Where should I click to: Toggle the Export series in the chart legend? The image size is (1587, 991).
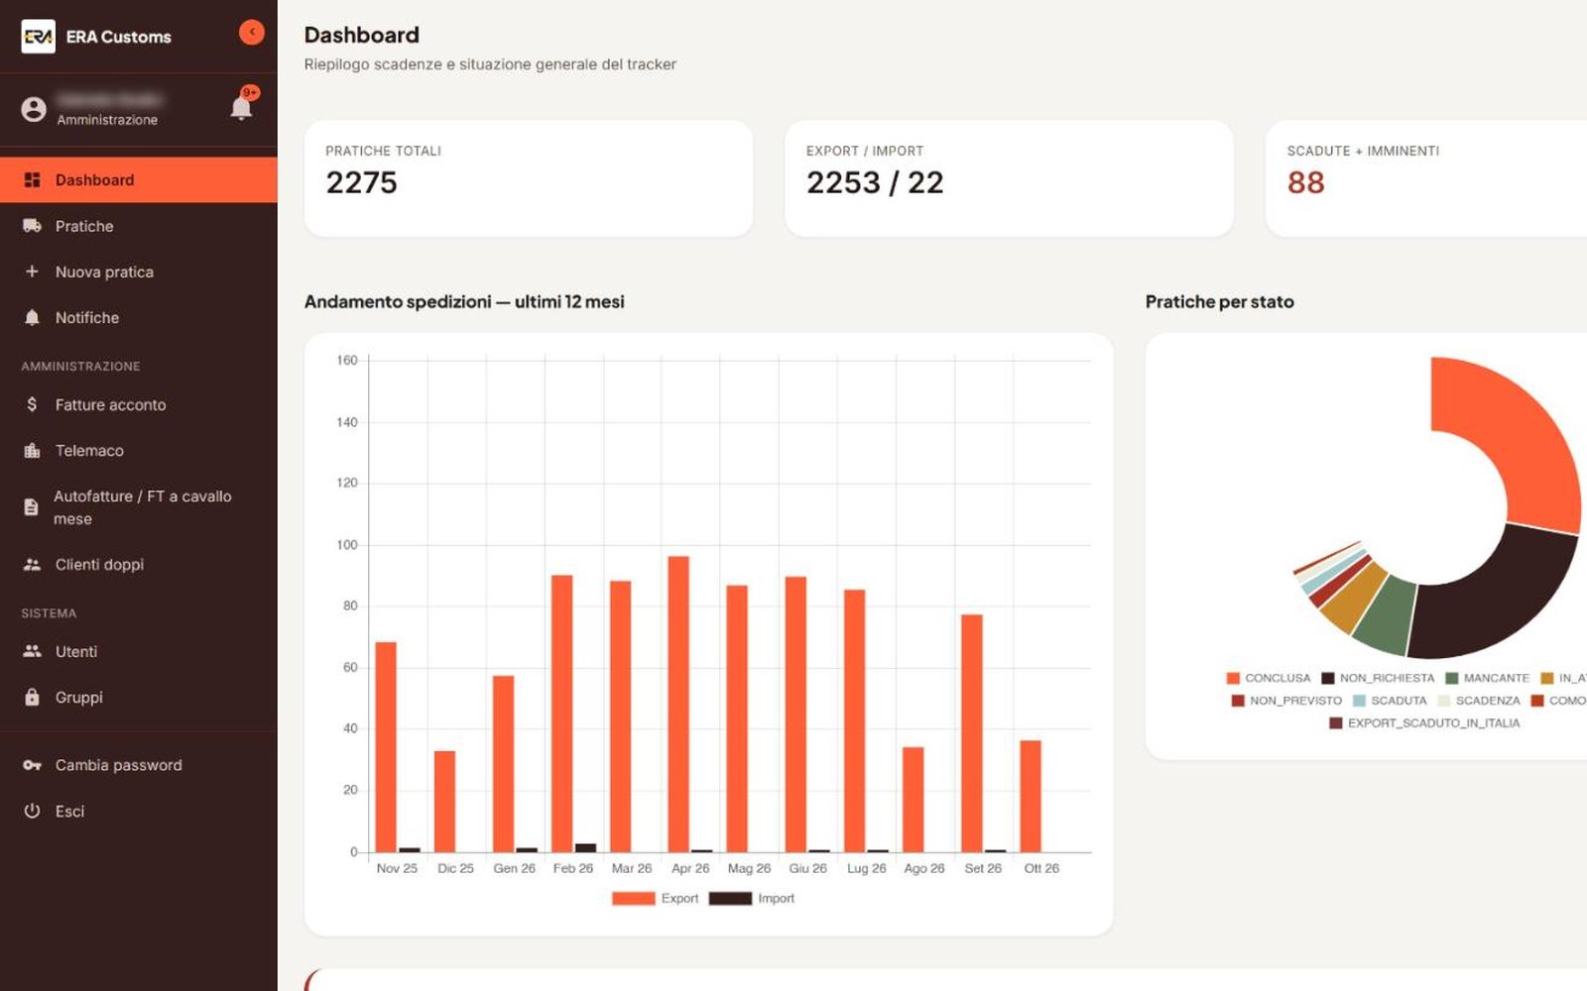(x=655, y=898)
